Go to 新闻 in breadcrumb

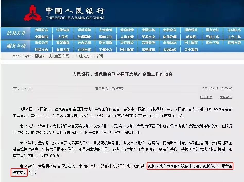(100, 56)
